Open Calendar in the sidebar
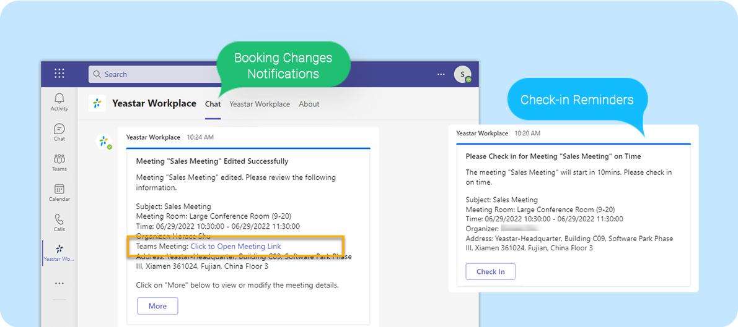738x327 pixels. click(59, 193)
